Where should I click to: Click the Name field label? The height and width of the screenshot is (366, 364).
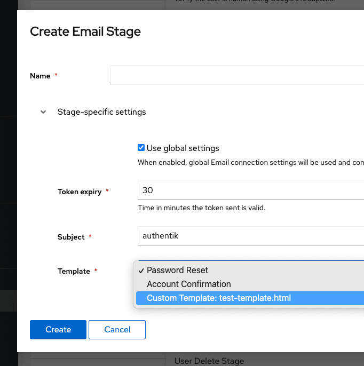pyautogui.click(x=40, y=76)
